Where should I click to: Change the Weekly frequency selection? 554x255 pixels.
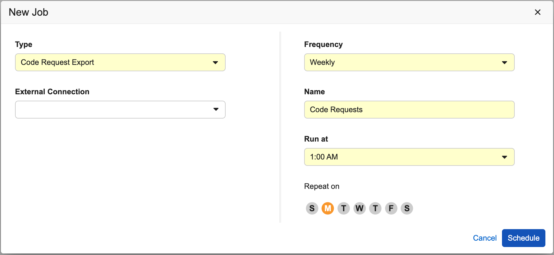tap(402, 62)
